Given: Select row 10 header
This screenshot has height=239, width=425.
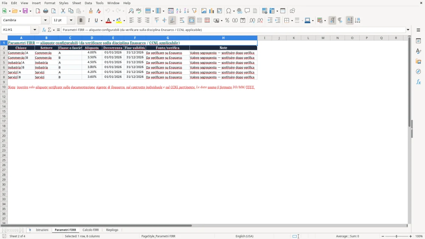Looking at the screenshot, I should [x=4, y=87].
